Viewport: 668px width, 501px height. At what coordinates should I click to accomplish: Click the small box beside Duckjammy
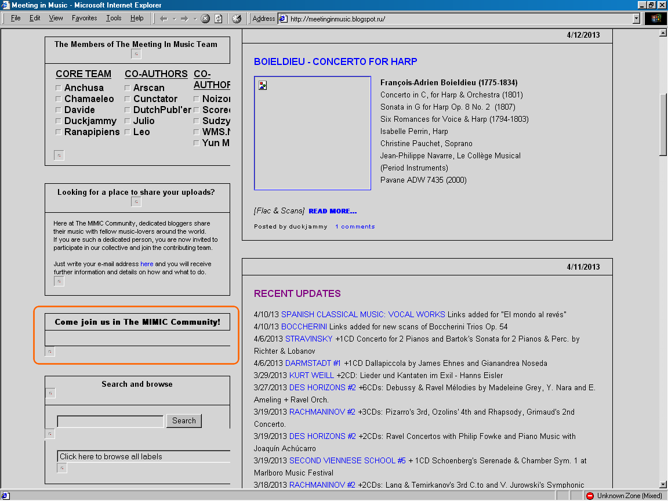(59, 121)
